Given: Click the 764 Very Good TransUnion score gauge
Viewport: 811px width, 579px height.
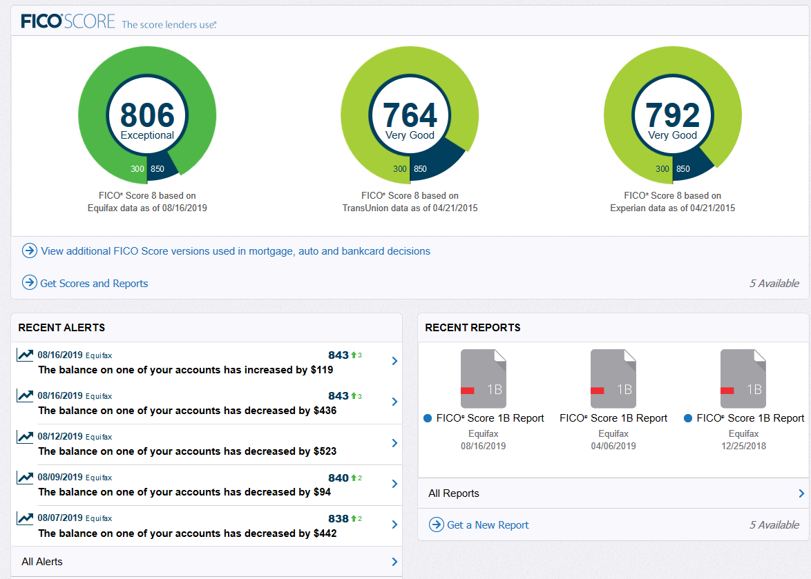Looking at the screenshot, I should click(x=410, y=115).
